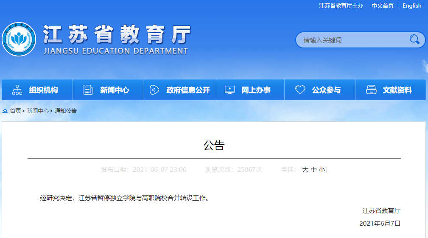Set font size to 小
This screenshot has width=428, height=238.
click(x=322, y=170)
